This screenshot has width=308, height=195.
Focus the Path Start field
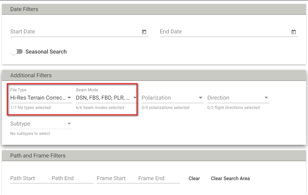29,178
